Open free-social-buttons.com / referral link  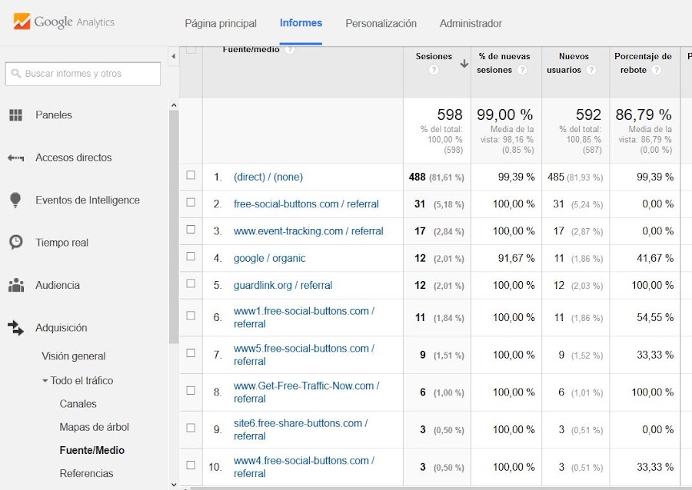click(x=306, y=204)
